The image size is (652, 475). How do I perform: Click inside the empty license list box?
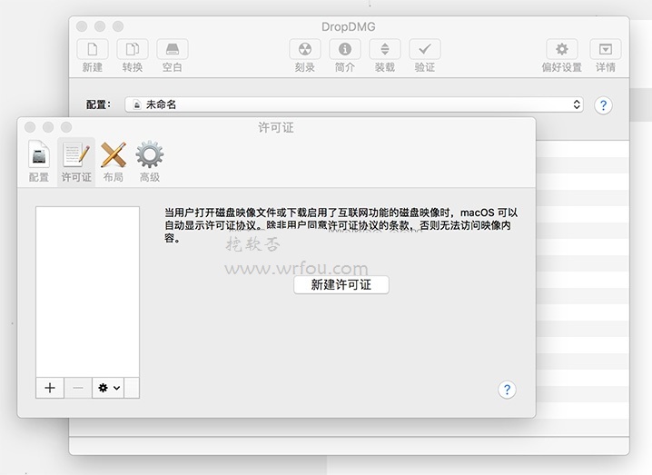click(x=87, y=292)
